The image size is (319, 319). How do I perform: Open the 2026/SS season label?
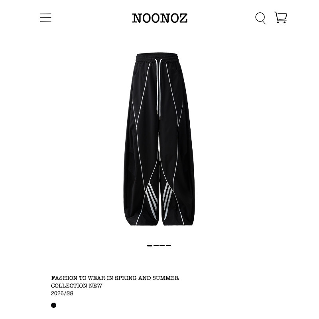tap(62, 293)
